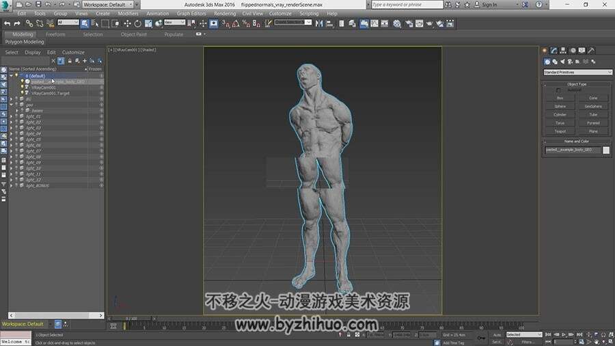The height and width of the screenshot is (346, 615).
Task: Toggle selection lock icon in status bar
Action: pos(348,334)
